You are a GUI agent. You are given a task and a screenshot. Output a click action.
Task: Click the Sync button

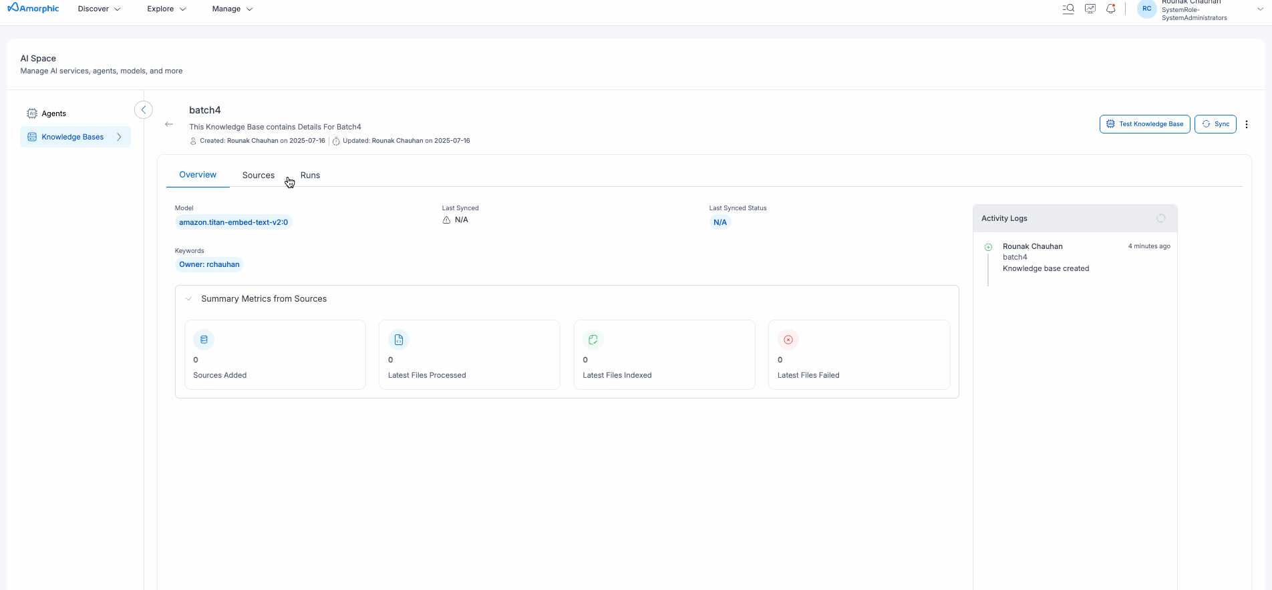click(x=1215, y=124)
